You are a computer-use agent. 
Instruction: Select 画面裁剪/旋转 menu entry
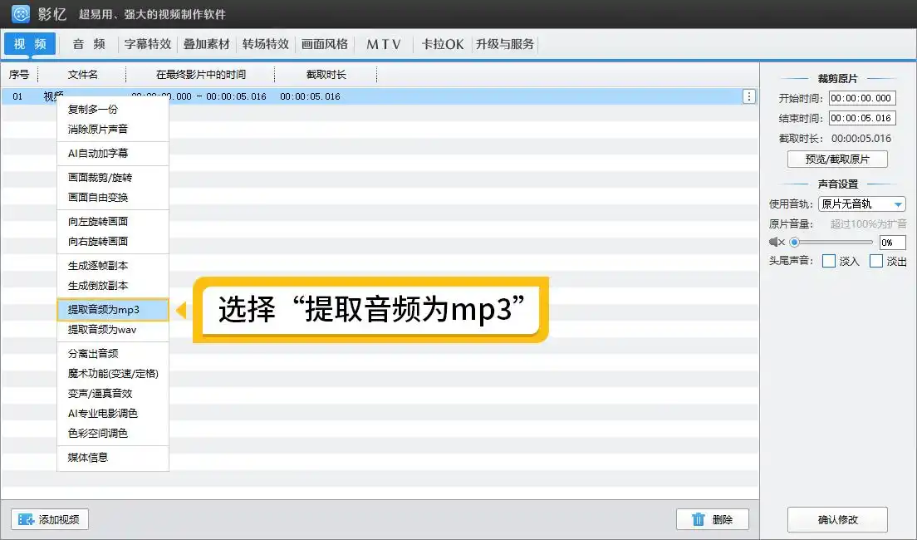tap(113, 177)
